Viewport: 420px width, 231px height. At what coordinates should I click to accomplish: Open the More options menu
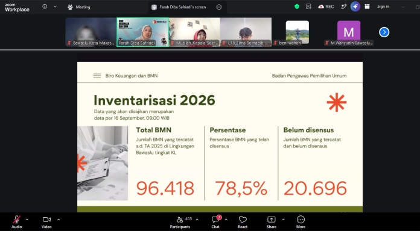point(301,222)
